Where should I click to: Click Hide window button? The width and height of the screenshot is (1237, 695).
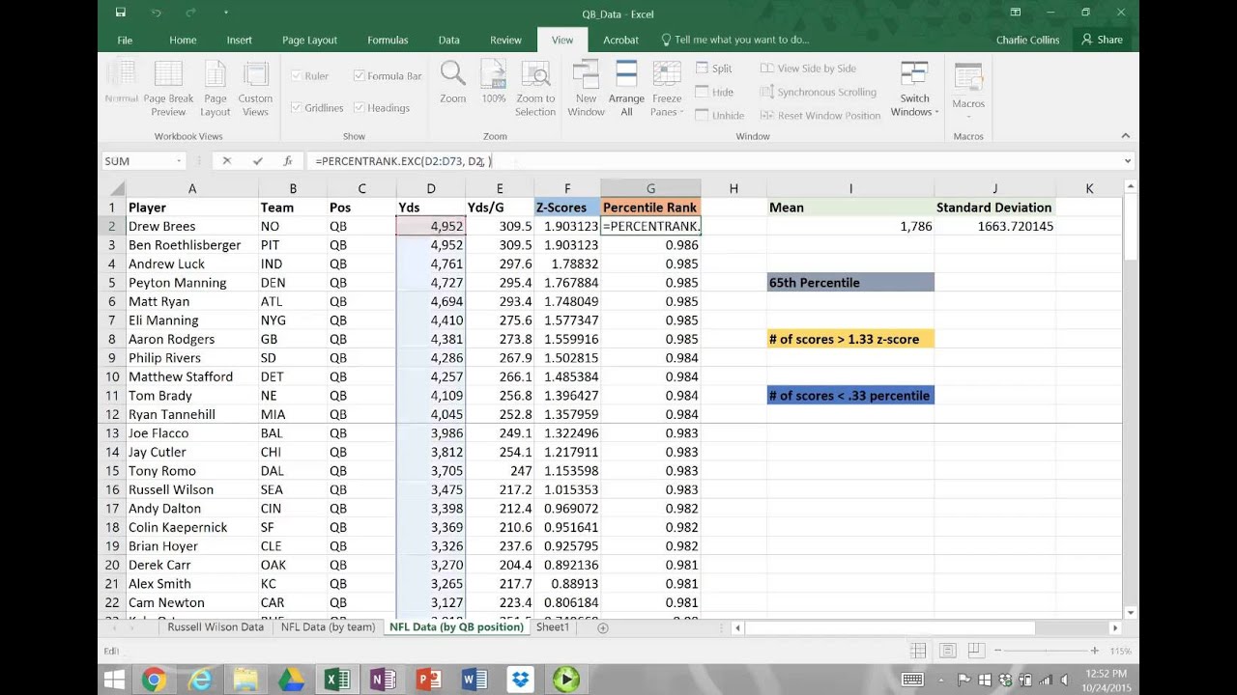[x=714, y=92]
